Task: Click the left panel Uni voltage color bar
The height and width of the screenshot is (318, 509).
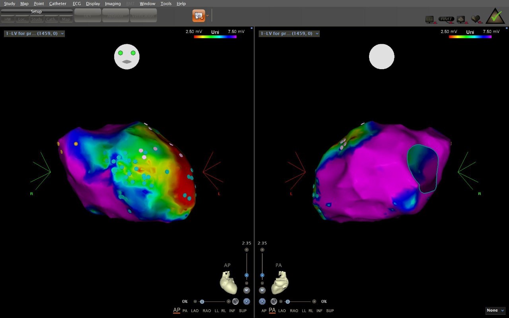Action: point(215,37)
